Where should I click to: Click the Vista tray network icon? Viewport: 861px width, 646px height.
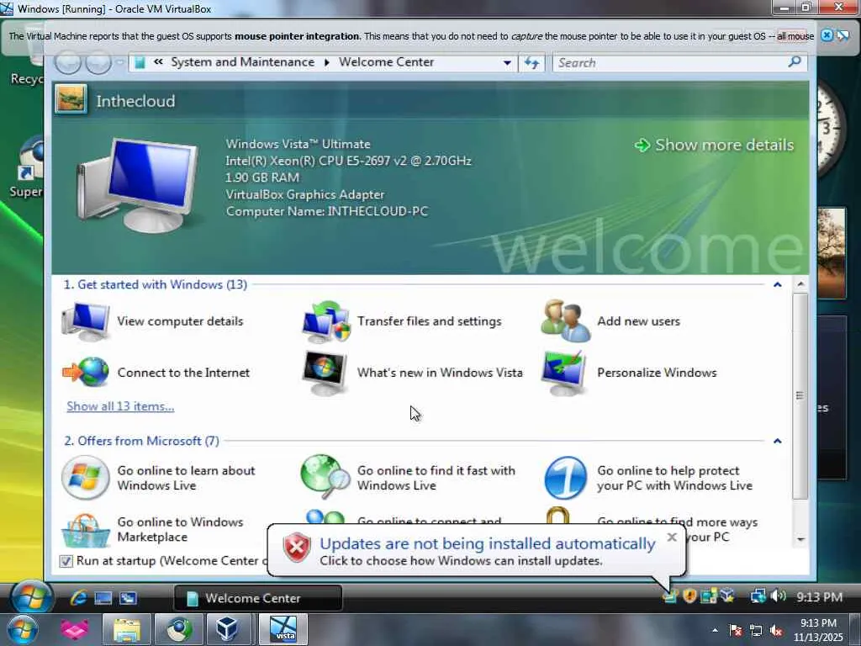tap(758, 596)
